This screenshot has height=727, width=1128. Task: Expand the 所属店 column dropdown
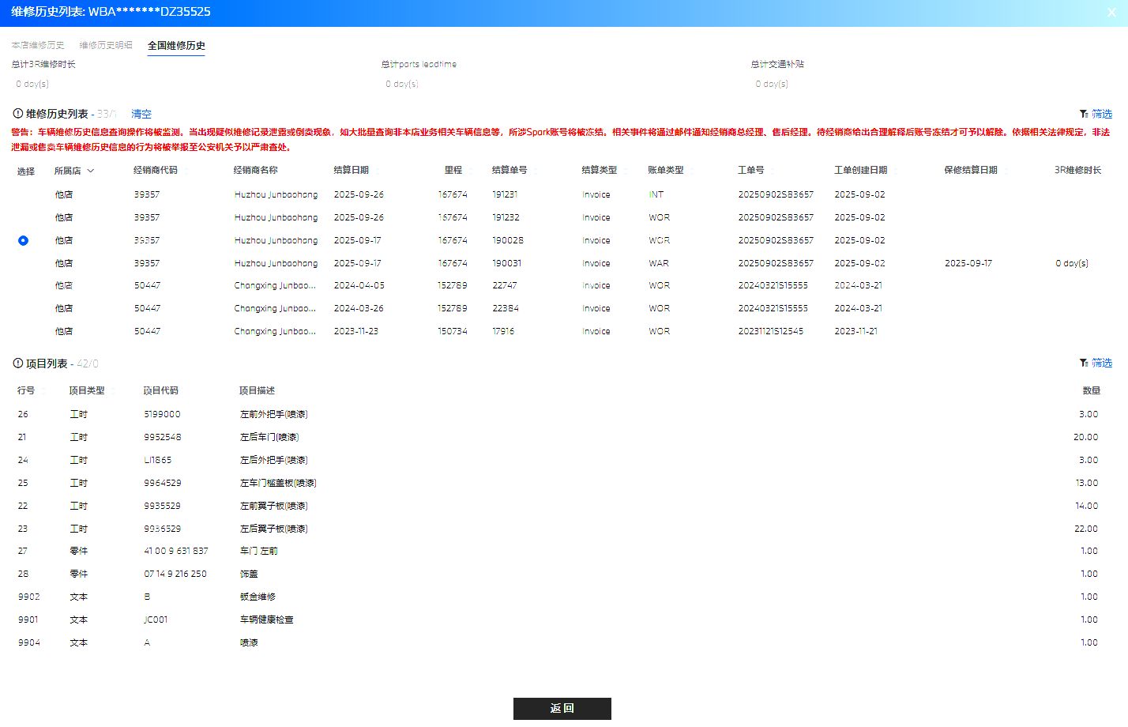(x=91, y=171)
